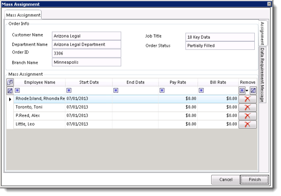Viewport: 281px width, 196px height.
Task: Click the Cancel button
Action: (226, 180)
